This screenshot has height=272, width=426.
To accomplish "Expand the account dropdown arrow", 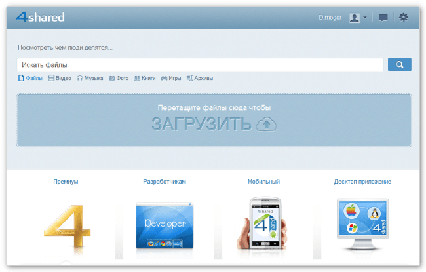I will (x=365, y=18).
